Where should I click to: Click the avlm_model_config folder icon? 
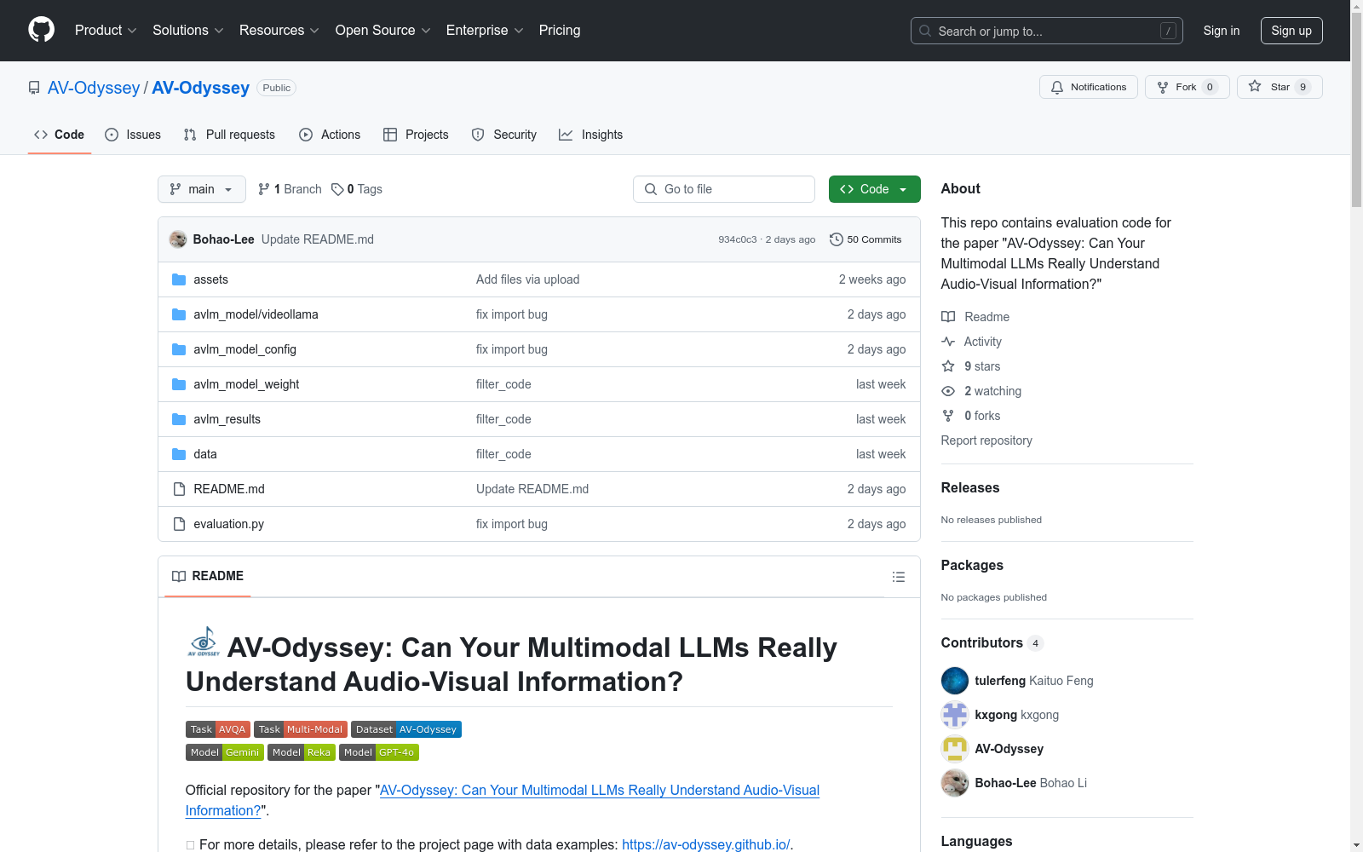(x=179, y=349)
